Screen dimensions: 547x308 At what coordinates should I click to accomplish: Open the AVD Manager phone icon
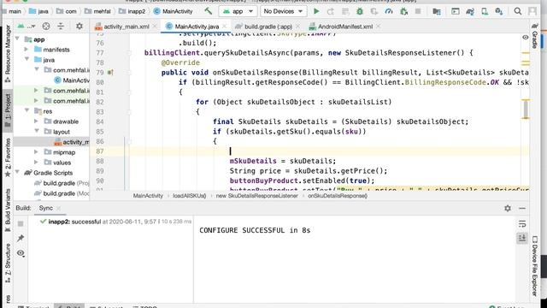point(485,11)
